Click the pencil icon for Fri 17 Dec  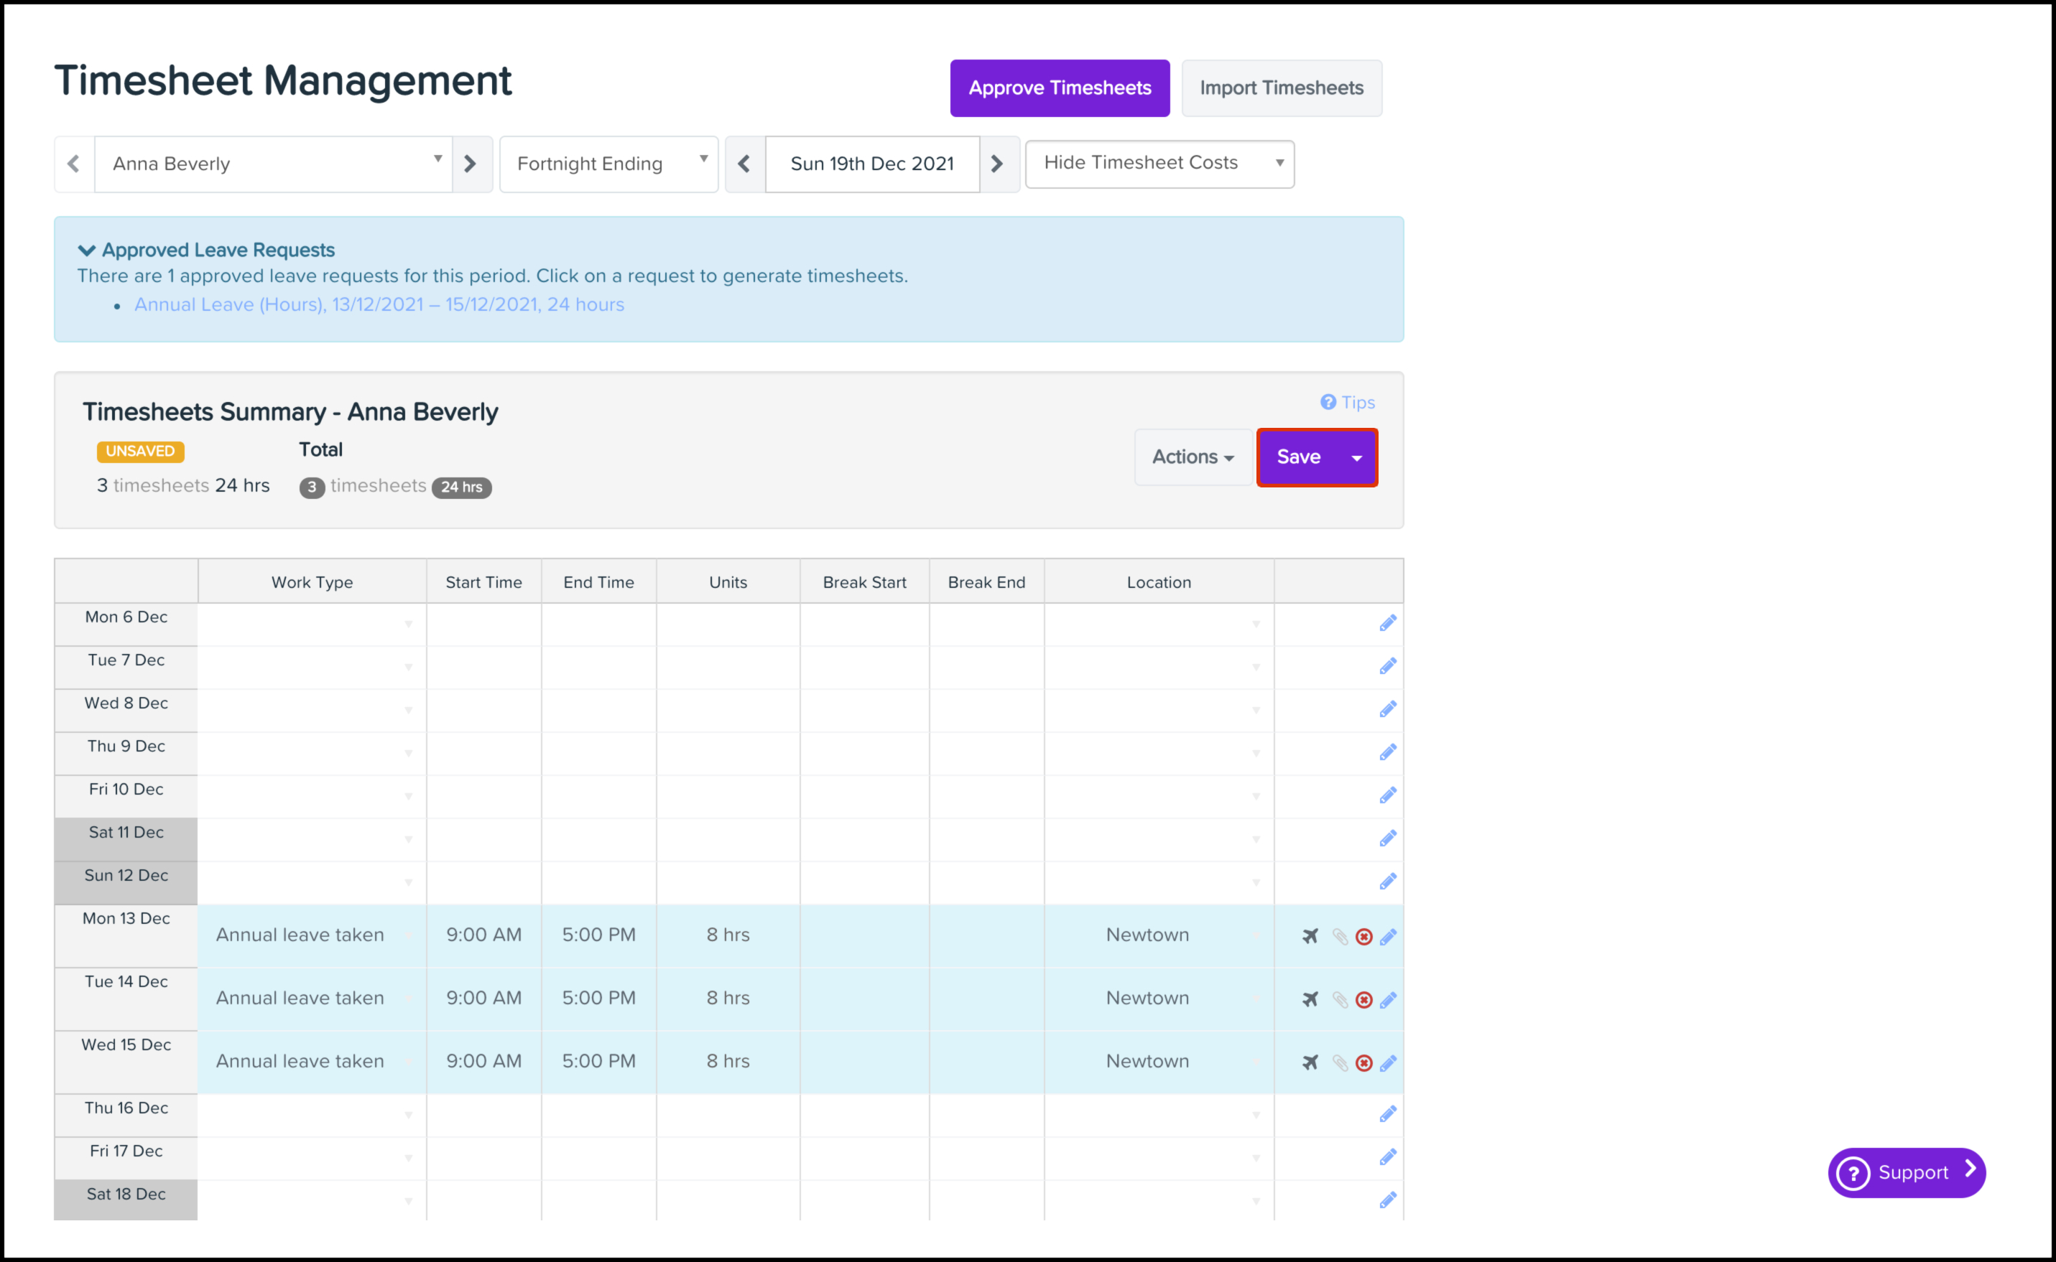[1388, 1157]
